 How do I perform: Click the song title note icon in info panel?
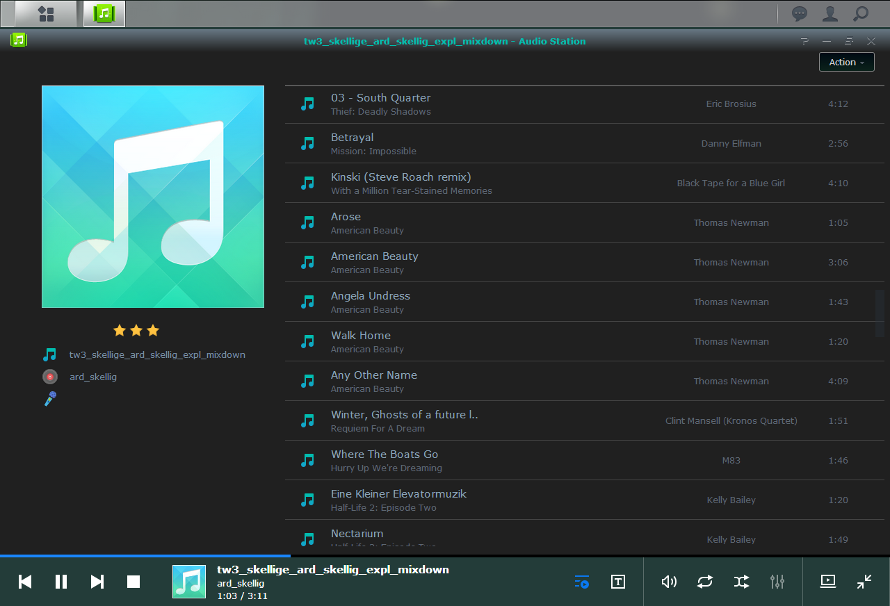coord(49,354)
